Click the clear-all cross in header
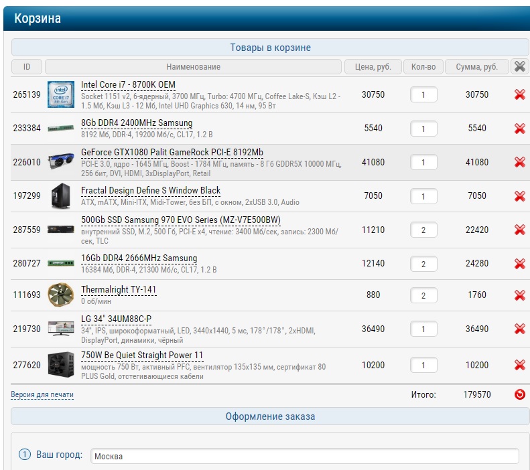Viewport: 530px width, 470px height. coord(519,66)
